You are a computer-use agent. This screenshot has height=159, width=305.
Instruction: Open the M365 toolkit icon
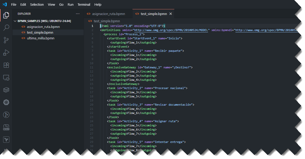tap(6, 127)
